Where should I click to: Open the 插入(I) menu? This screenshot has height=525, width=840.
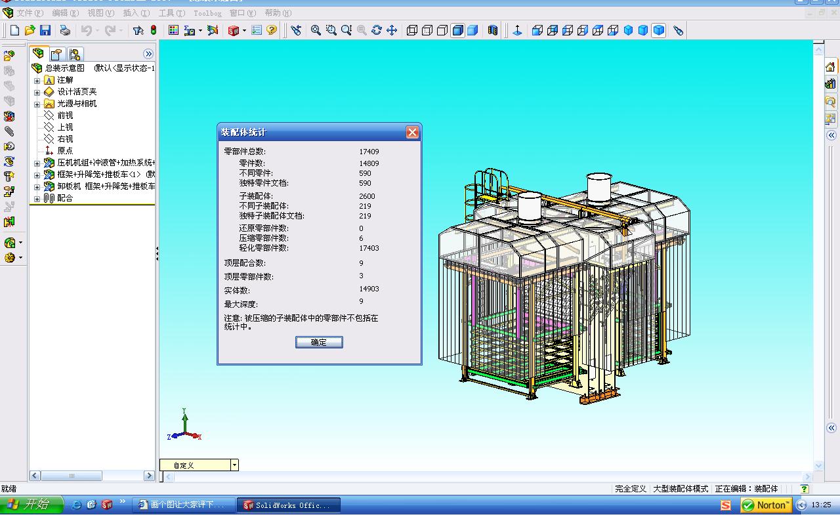[x=136, y=13]
